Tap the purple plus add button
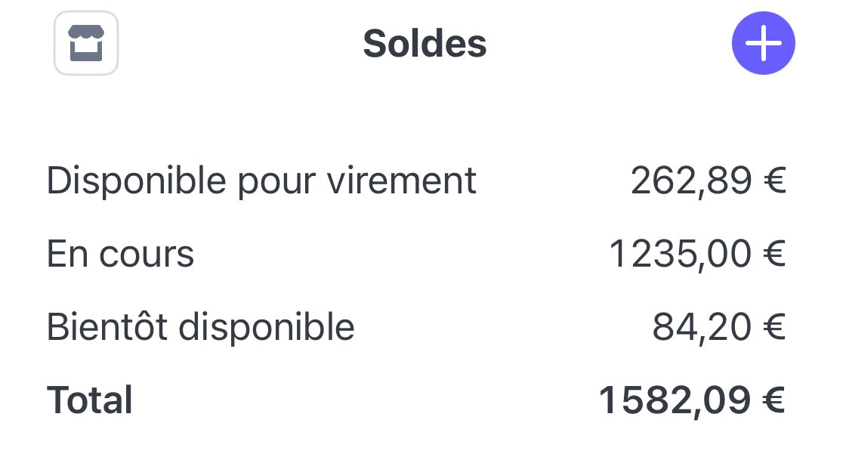This screenshot has height=457, width=849. pos(764,43)
